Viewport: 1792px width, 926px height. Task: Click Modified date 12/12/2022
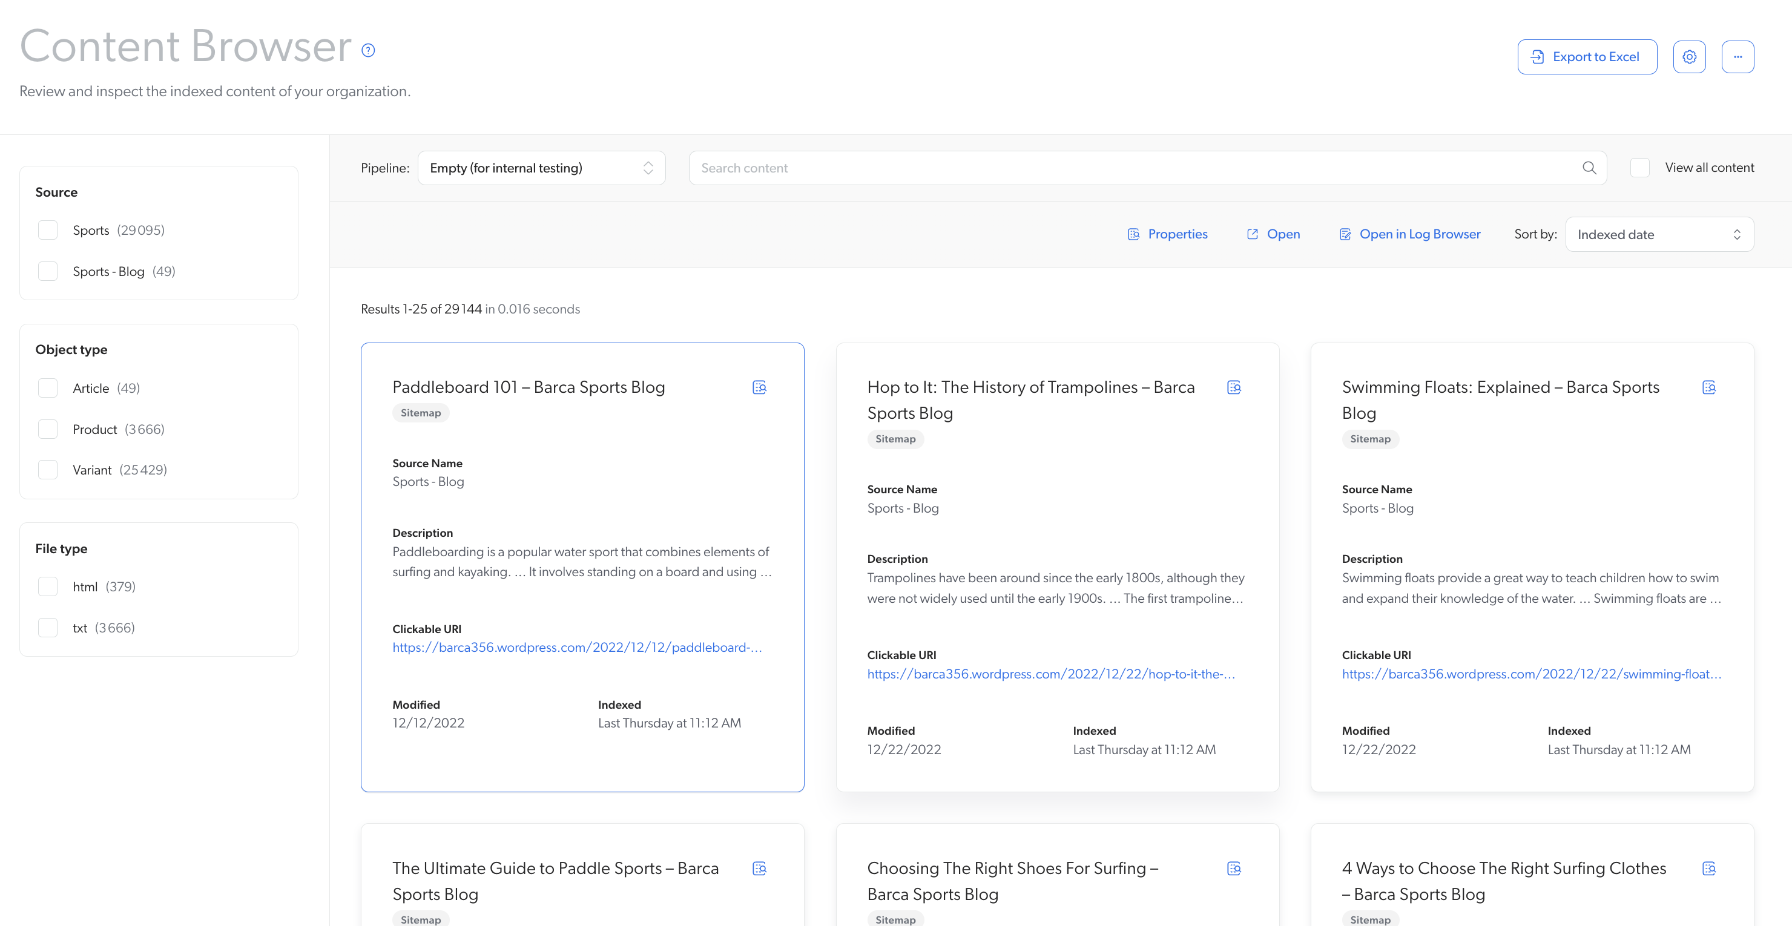coord(428,723)
